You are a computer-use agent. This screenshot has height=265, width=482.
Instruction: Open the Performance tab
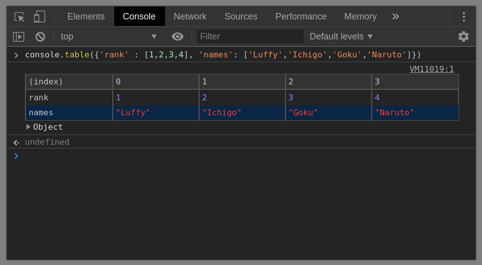pos(301,16)
